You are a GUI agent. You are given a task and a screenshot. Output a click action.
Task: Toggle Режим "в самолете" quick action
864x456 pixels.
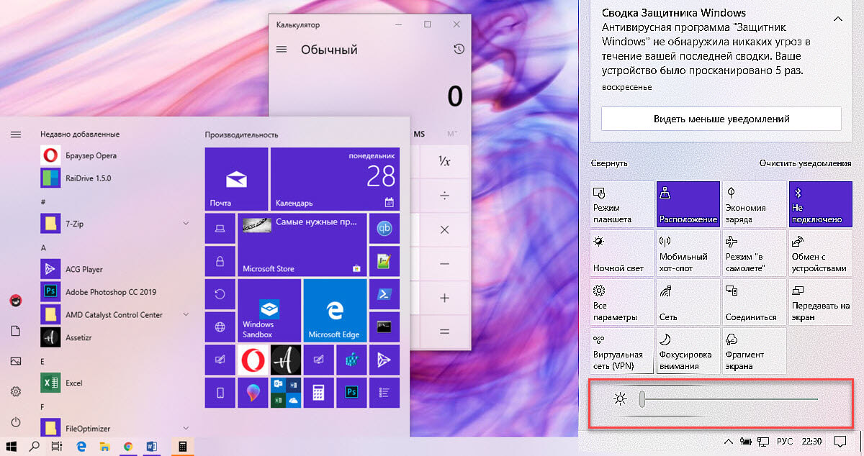(x=755, y=252)
